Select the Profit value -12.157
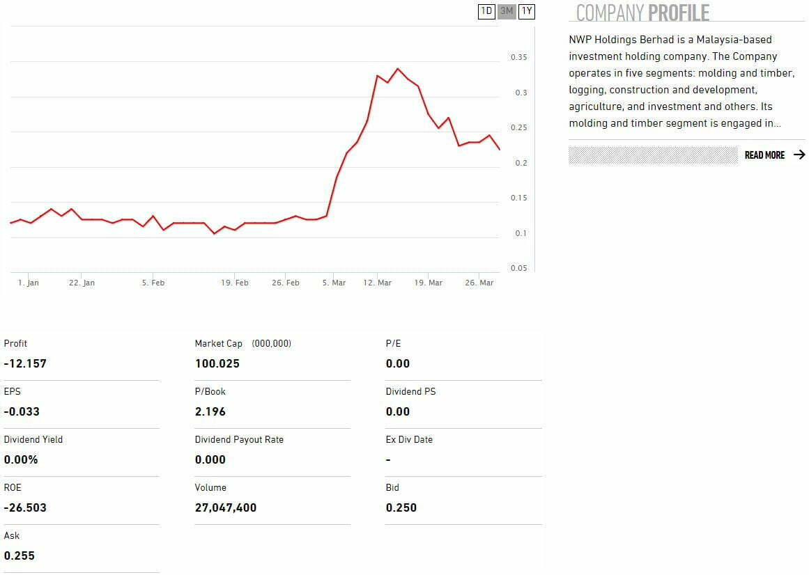Viewport: 809px width, 575px height. 25,363
